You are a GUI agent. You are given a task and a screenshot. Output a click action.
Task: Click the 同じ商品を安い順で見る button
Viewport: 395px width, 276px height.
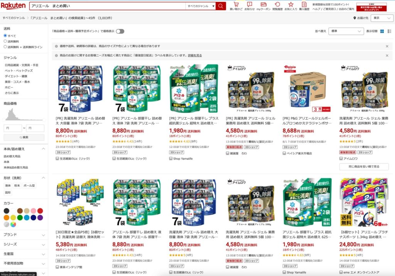pos(364,167)
